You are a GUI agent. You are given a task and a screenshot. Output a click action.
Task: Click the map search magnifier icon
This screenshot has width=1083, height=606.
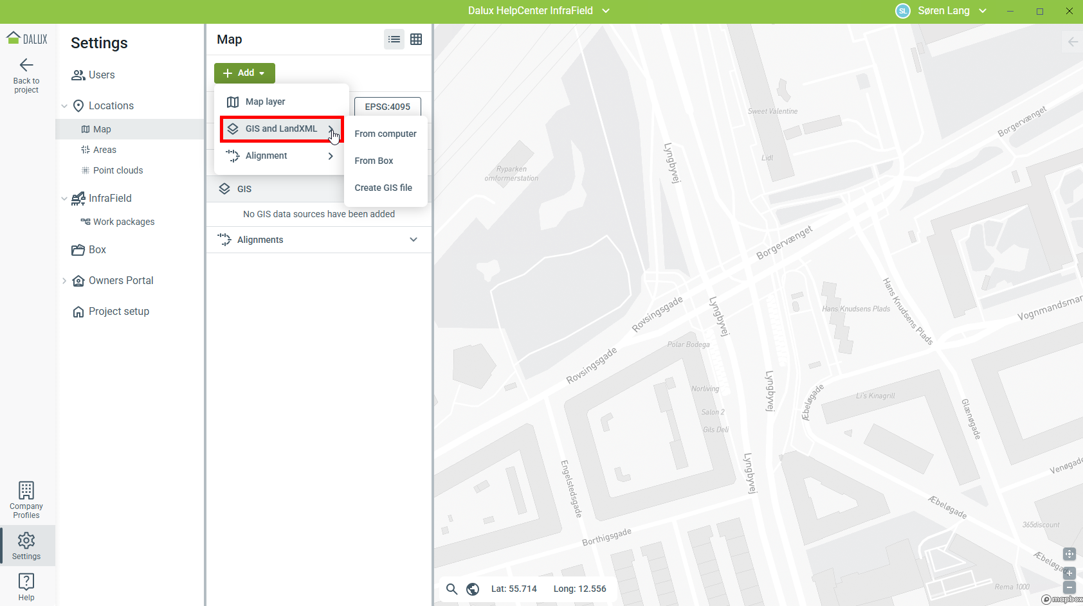click(x=452, y=589)
